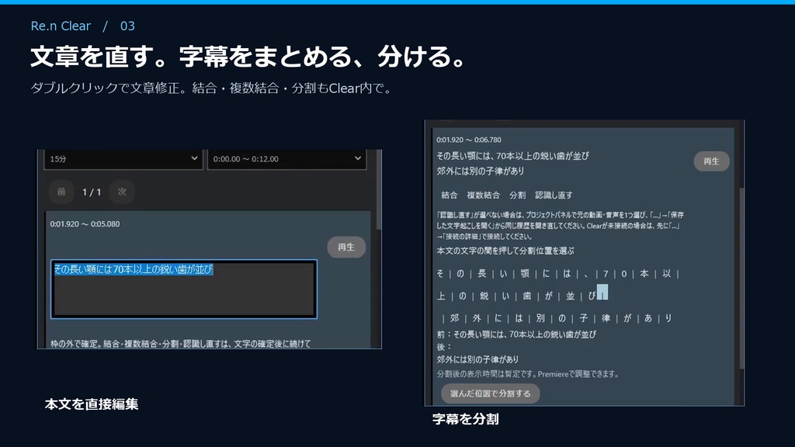Click the note 分割後の表示時間は暫定です
Image resolution: width=795 pixels, height=447 pixels.
(x=528, y=374)
